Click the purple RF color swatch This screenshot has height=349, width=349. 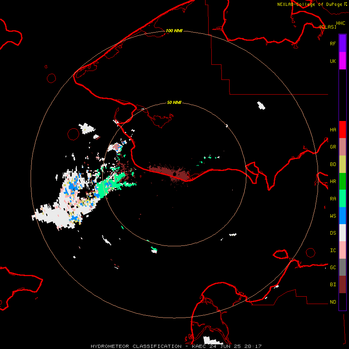[342, 43]
